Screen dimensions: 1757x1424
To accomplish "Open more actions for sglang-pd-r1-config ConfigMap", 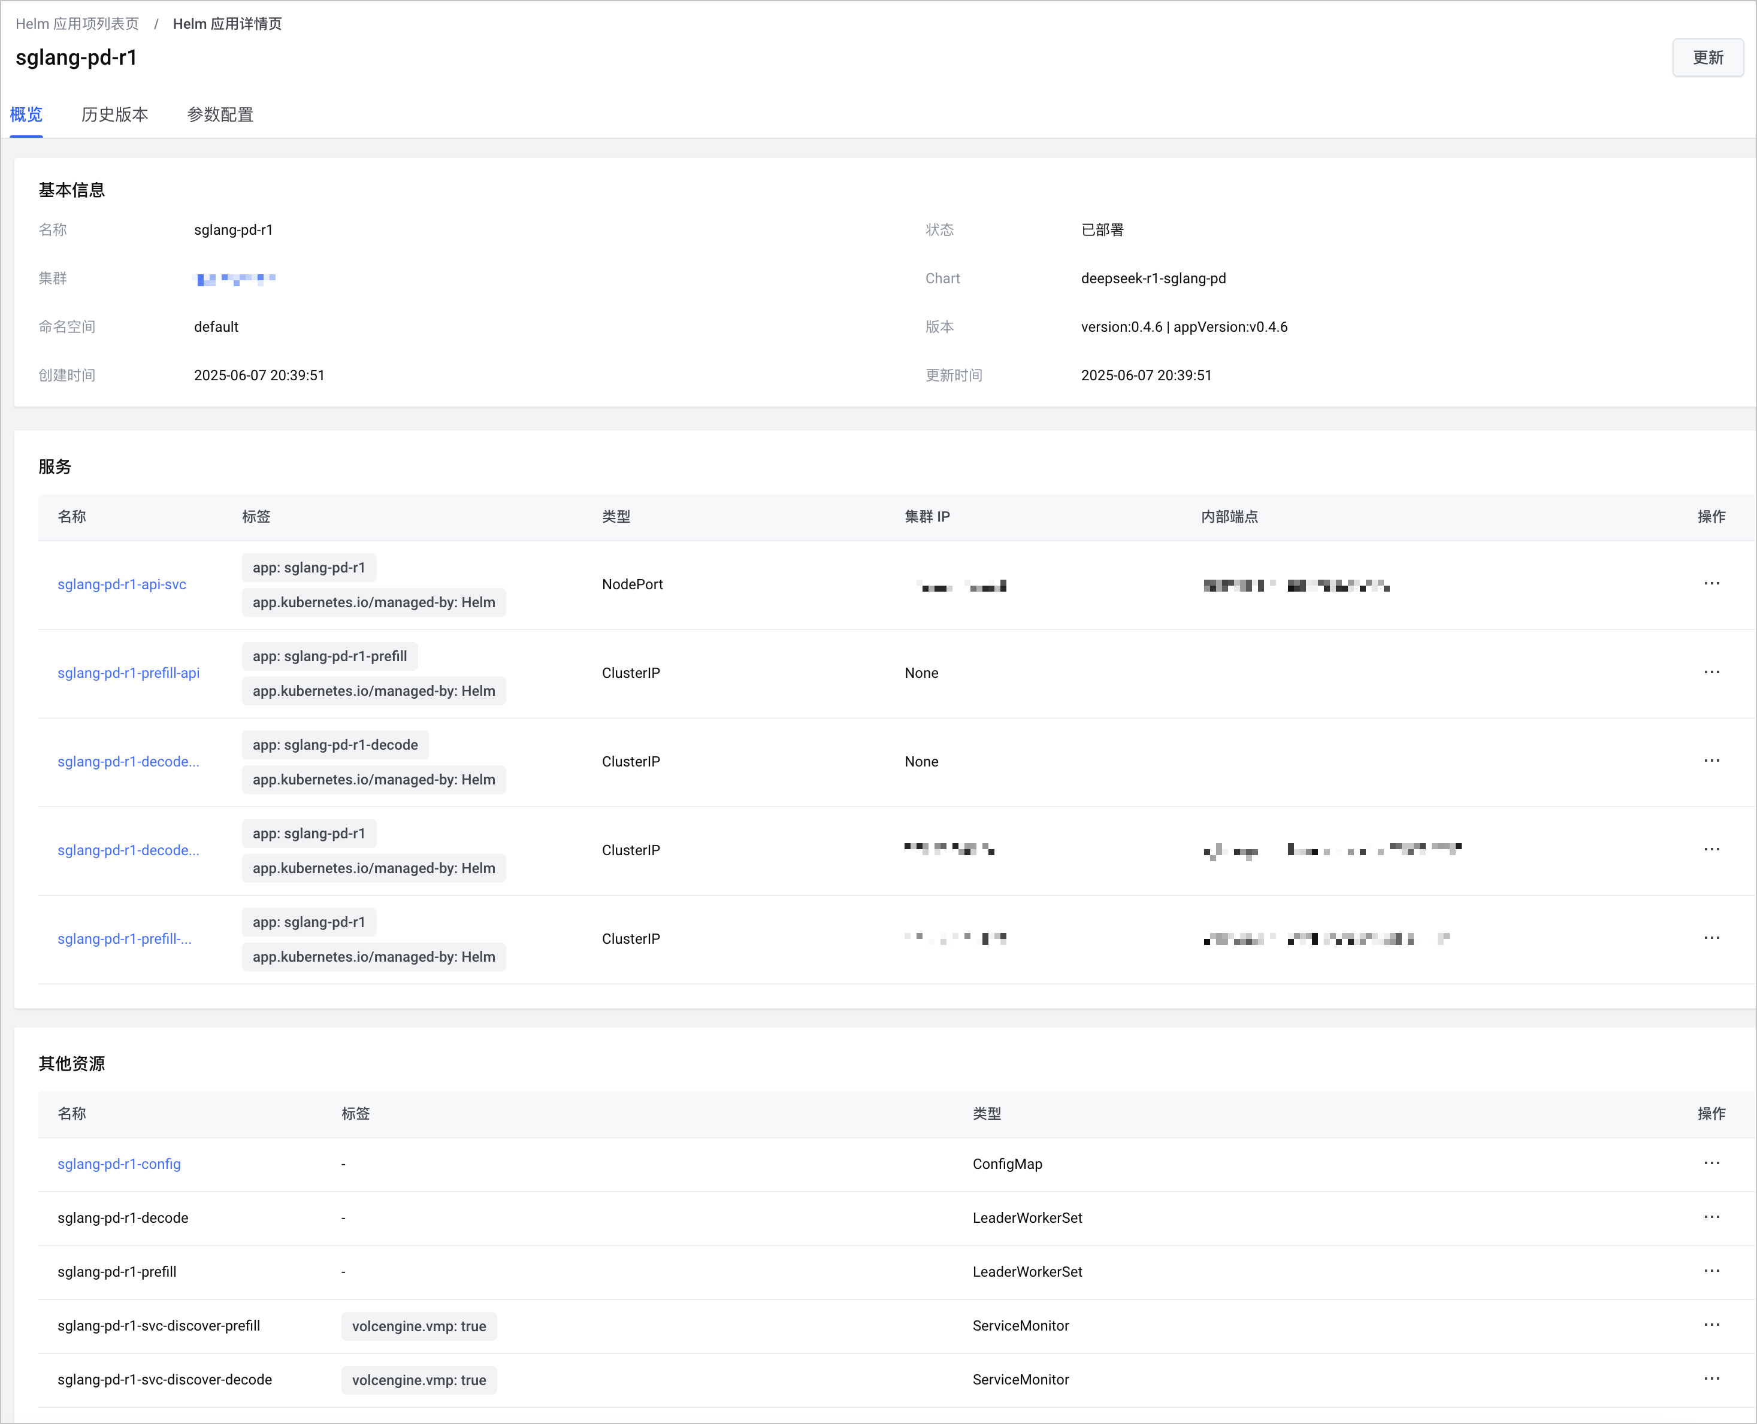I will tap(1711, 1164).
